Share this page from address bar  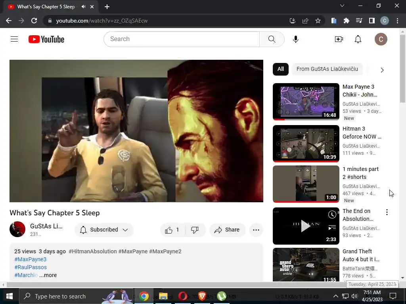click(x=305, y=21)
